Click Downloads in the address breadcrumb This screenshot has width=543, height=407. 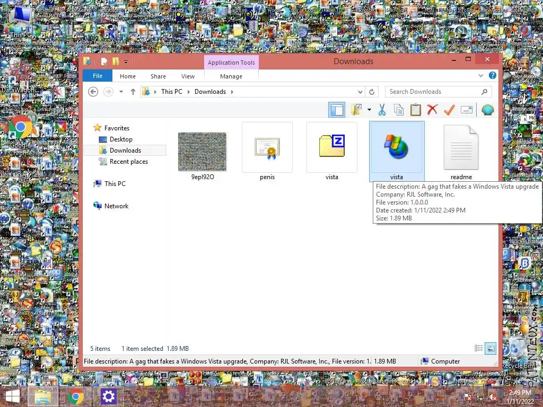[210, 92]
